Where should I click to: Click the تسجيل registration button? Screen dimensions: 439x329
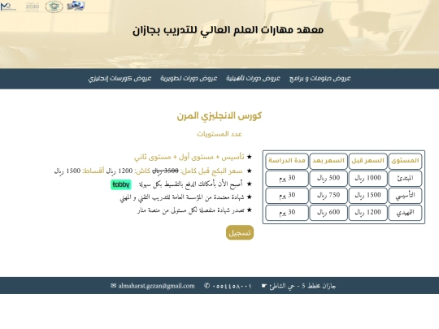240,232
